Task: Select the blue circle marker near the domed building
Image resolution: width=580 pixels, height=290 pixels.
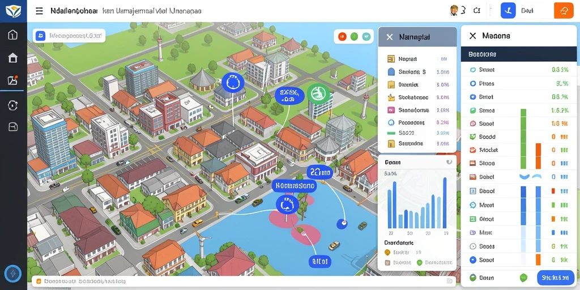Action: point(233,82)
